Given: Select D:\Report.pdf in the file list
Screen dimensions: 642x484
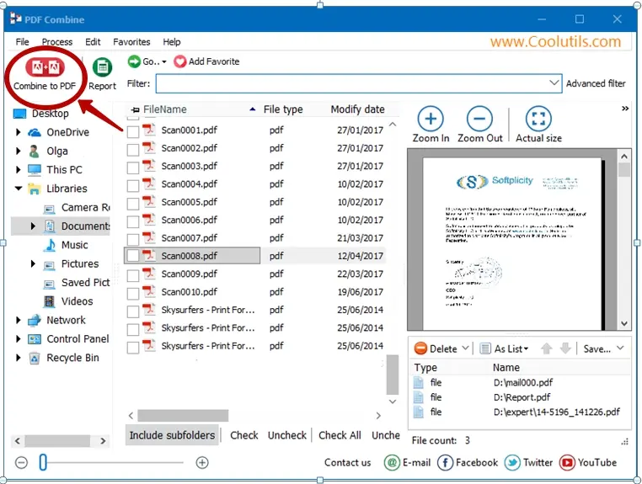Looking at the screenshot, I should click(x=522, y=397).
